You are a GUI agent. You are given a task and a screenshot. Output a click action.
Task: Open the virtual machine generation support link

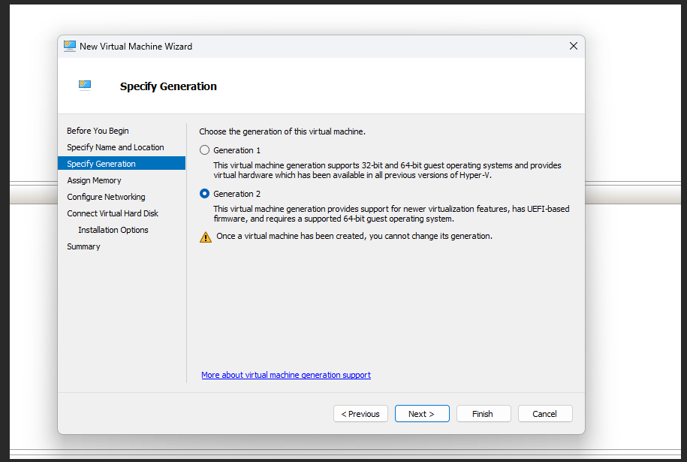click(286, 375)
